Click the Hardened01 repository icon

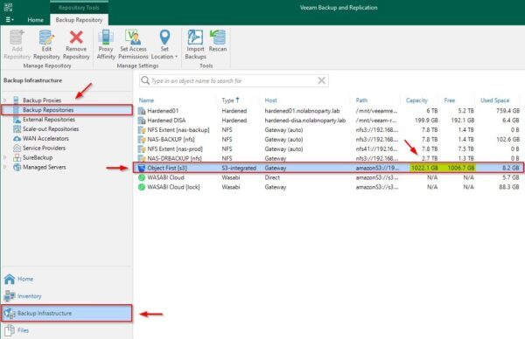pos(142,111)
